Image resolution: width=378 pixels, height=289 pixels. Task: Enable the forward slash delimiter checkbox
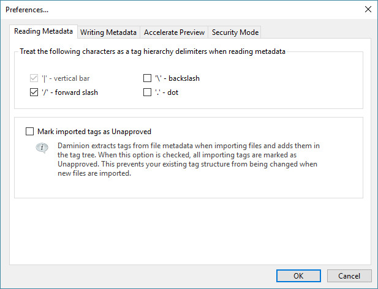34,93
